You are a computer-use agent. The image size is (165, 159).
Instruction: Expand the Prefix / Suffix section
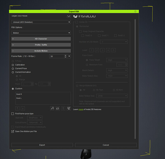(41, 45)
